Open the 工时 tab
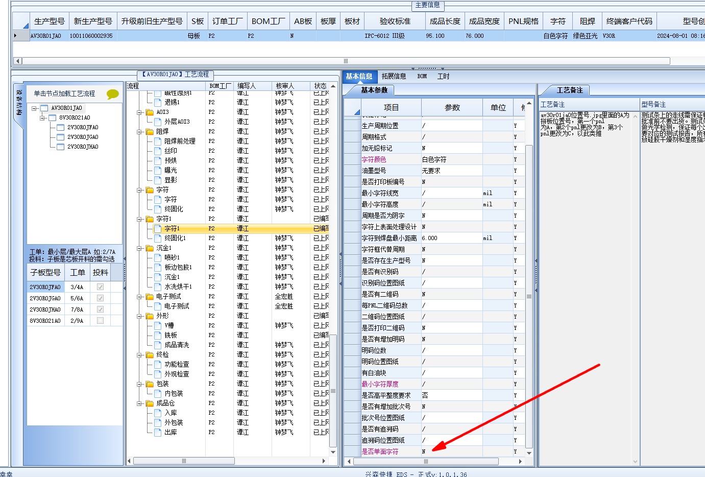The width and height of the screenshot is (705, 477). click(444, 77)
